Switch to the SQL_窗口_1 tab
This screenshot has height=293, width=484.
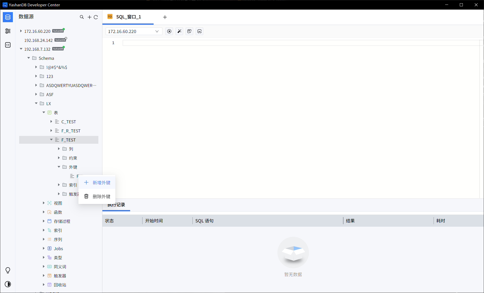tap(128, 17)
